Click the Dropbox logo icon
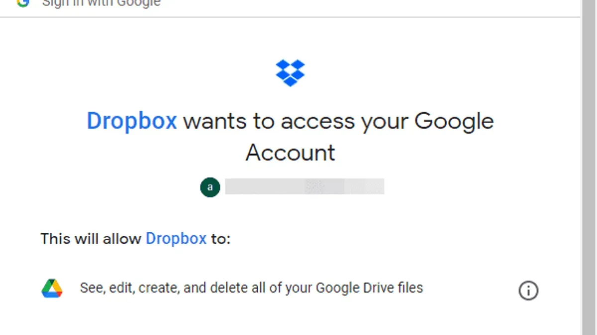 tap(290, 73)
